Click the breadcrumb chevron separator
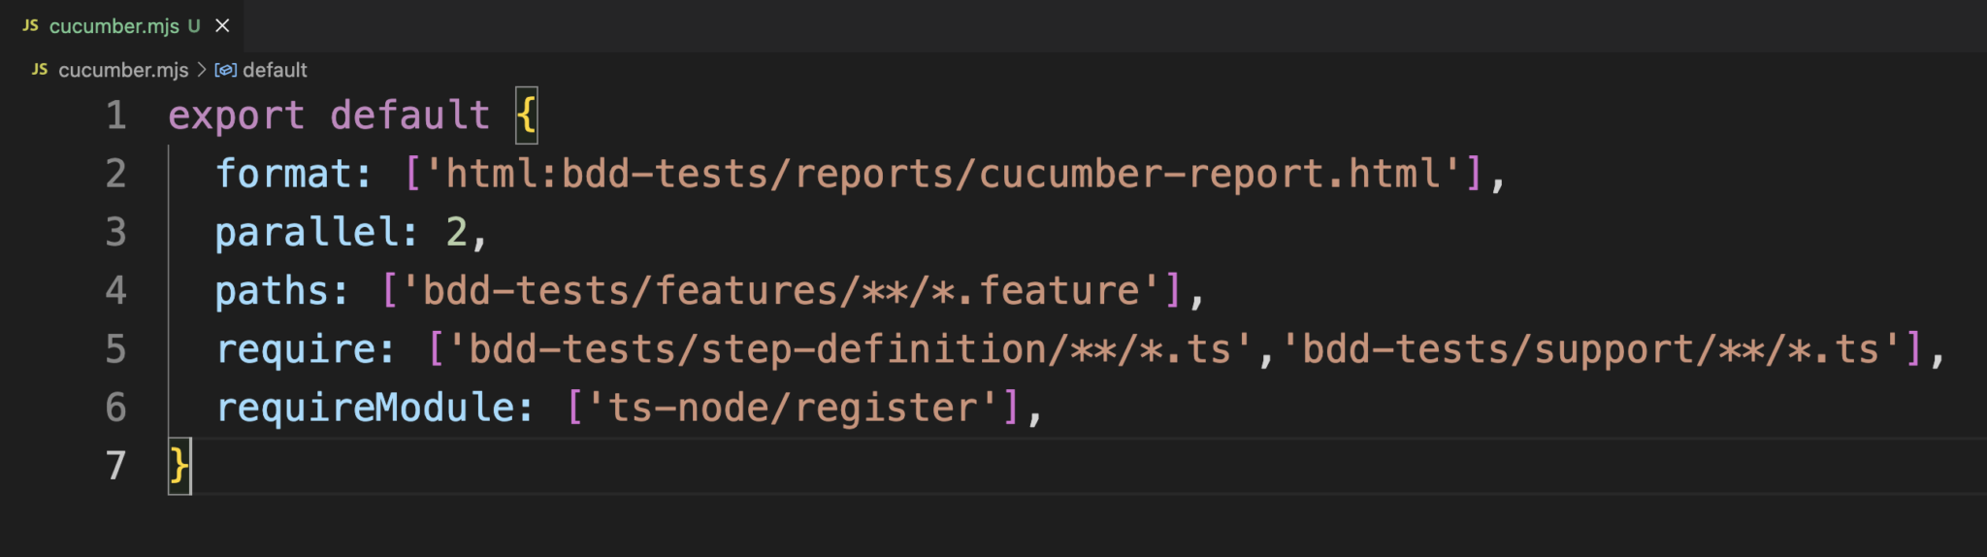Screen dimensions: 1987x557 click(202, 70)
